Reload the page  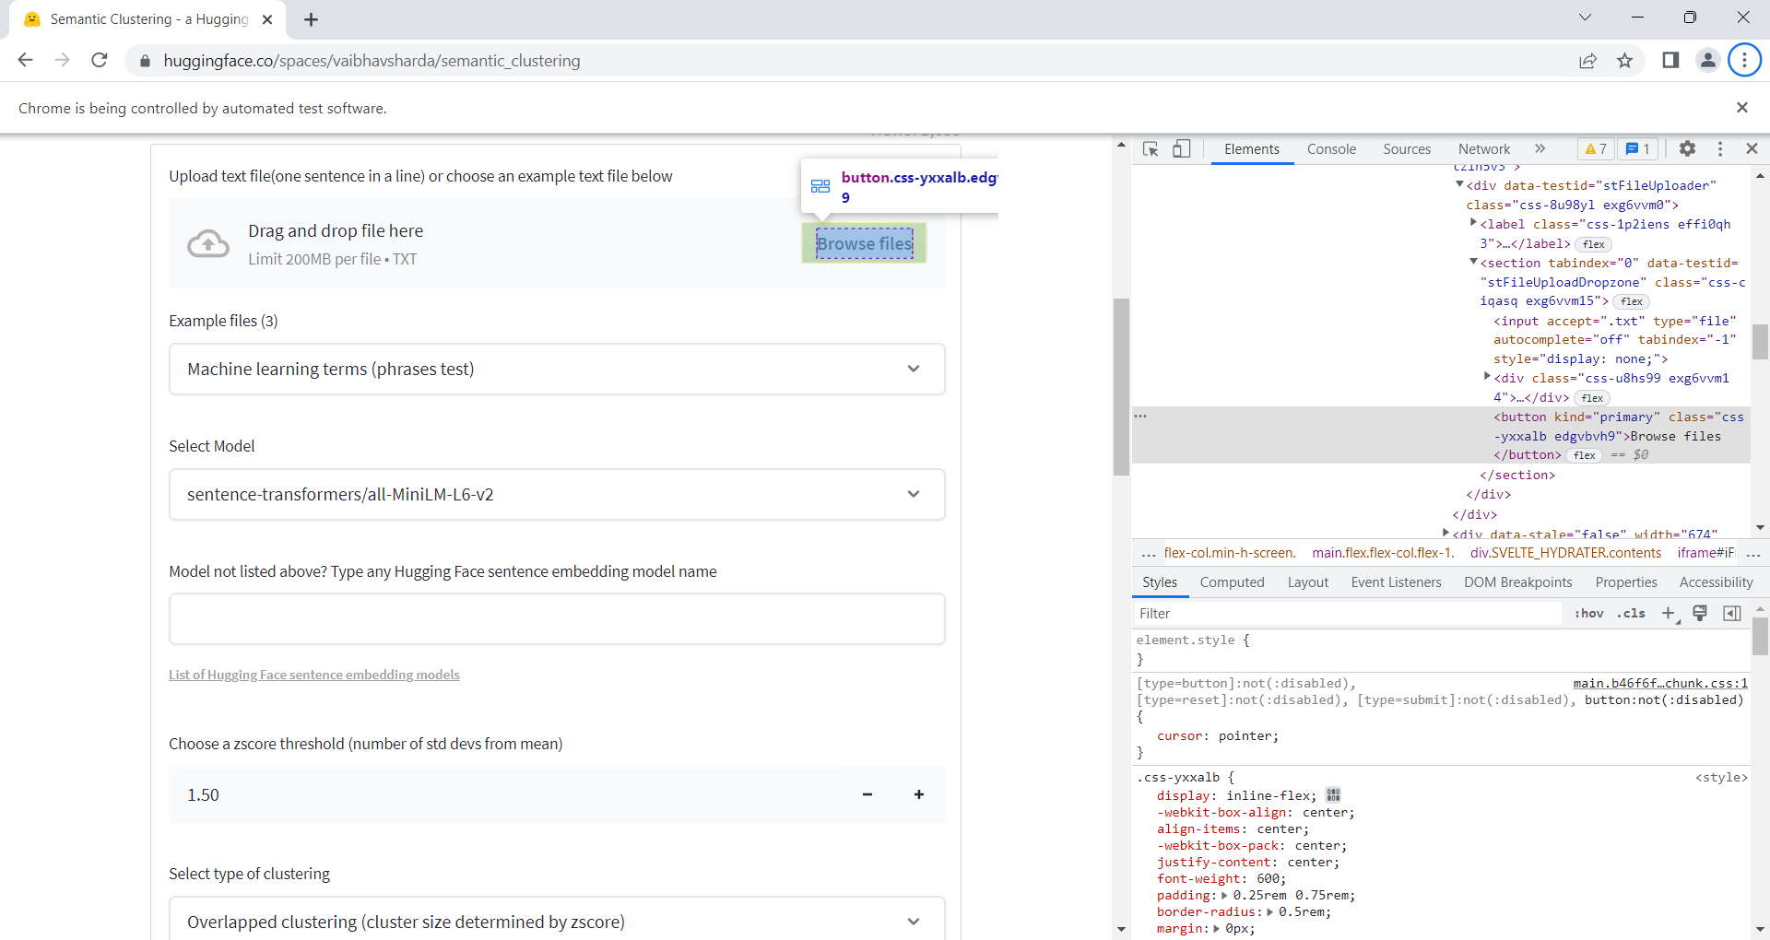[x=100, y=60]
